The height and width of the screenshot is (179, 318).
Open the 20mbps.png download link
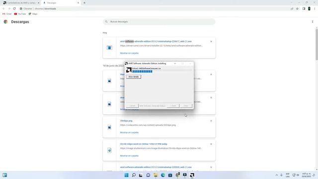(x=126, y=121)
